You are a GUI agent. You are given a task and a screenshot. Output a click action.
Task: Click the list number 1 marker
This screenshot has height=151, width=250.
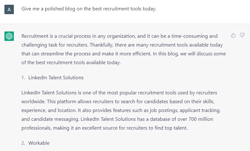(x=23, y=78)
